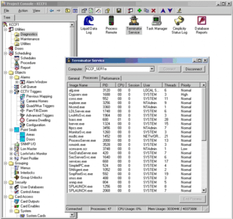The width and height of the screenshot is (233, 219).
Task: Select Call Queue in the tree
Action: (29, 86)
